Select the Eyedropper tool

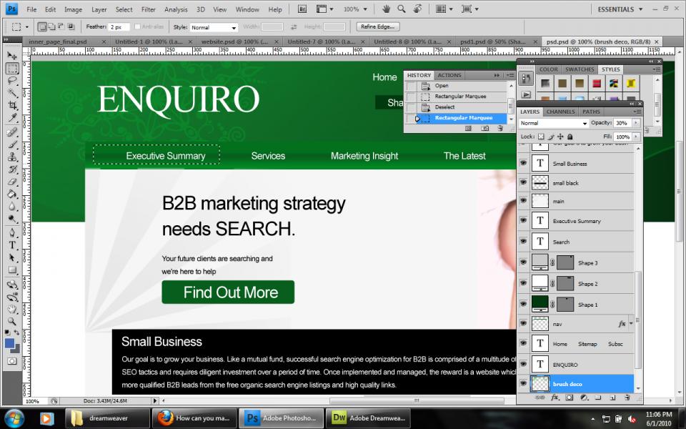pyautogui.click(x=12, y=118)
